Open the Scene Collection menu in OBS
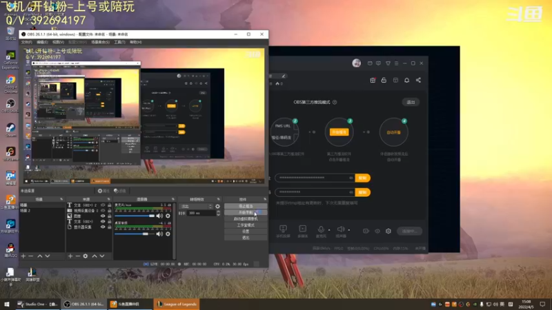Screen dimensions: 552x310 coord(100,42)
